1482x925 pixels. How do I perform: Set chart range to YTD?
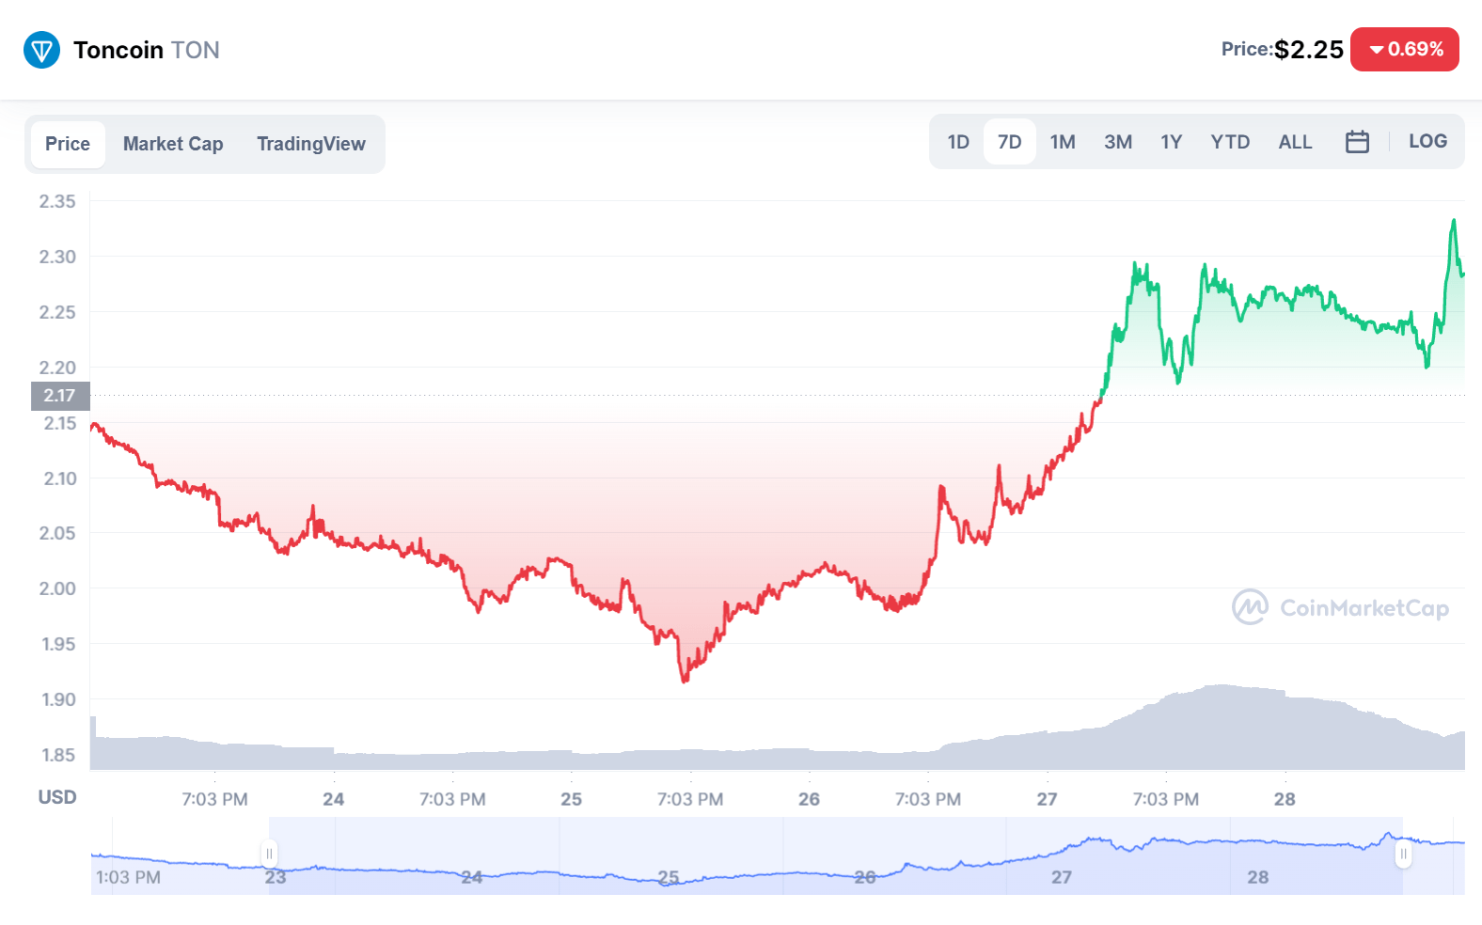1230,142
